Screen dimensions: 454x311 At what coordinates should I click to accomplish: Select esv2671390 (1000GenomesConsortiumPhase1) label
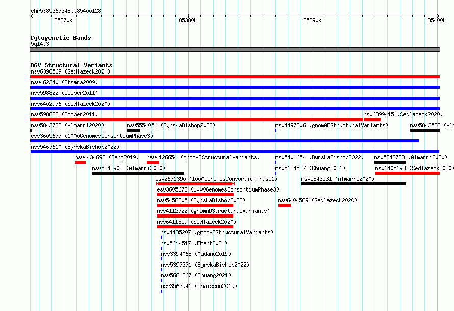(216, 179)
